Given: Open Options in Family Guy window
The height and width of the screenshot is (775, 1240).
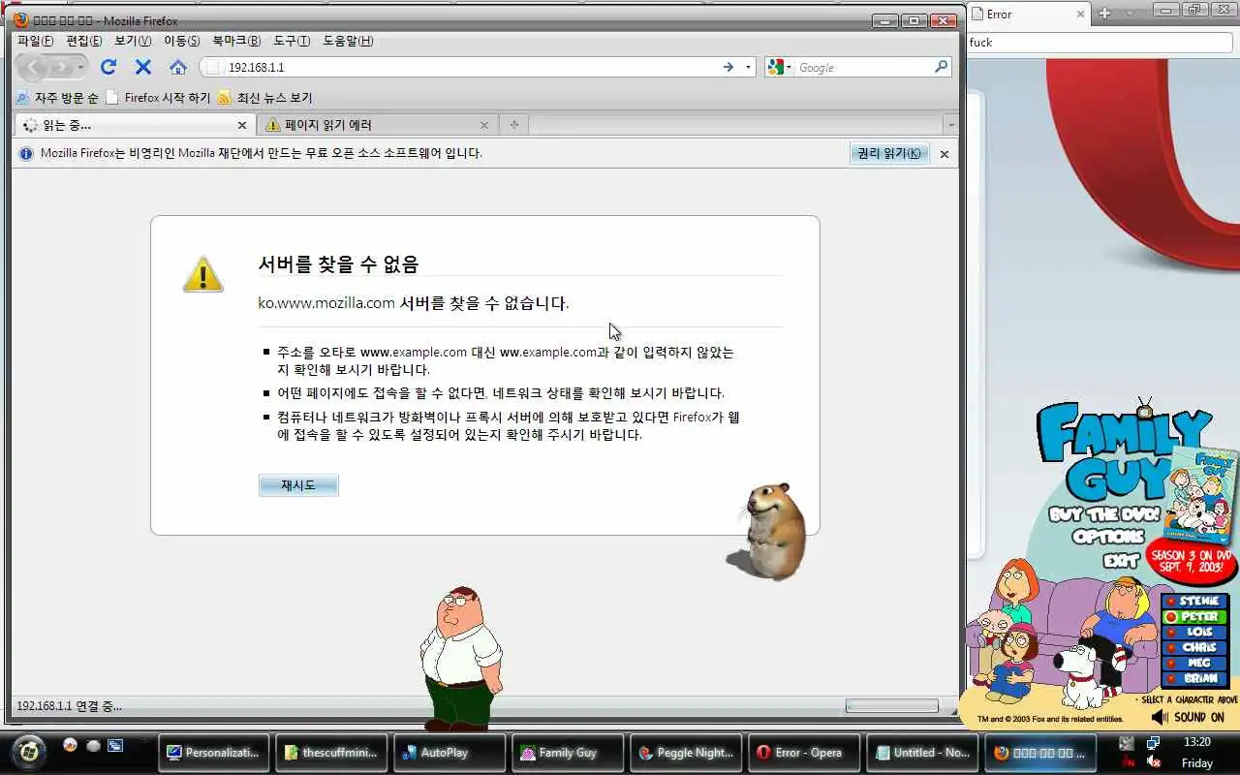Looking at the screenshot, I should click(x=1109, y=537).
